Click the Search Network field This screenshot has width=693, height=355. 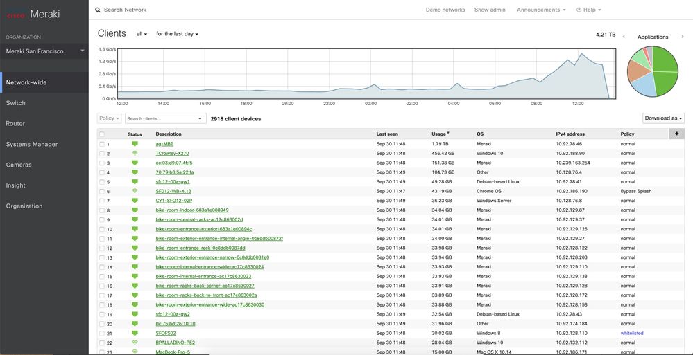(125, 10)
